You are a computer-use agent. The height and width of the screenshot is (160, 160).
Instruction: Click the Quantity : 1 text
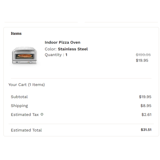[x=56, y=55]
